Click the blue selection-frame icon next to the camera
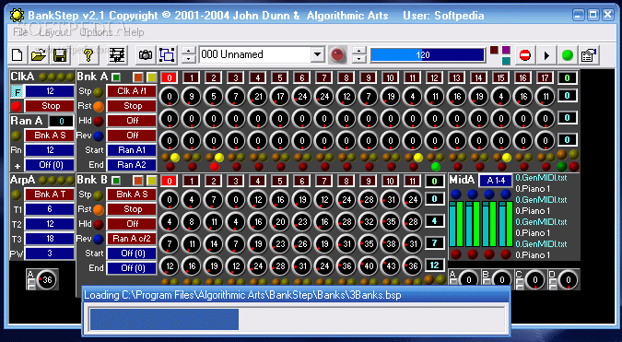 (167, 55)
